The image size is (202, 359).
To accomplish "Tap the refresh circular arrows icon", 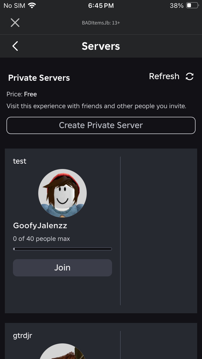I will [190, 77].
